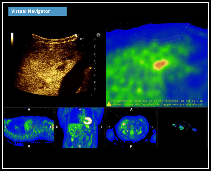
Task: Click the white-outlined organ in the coronal view
Action: 87,121
